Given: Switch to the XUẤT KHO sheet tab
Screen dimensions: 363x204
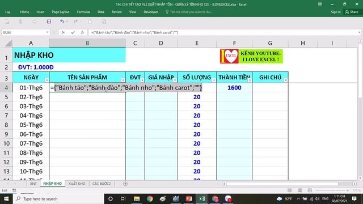Looking at the screenshot, I should coord(77,184).
